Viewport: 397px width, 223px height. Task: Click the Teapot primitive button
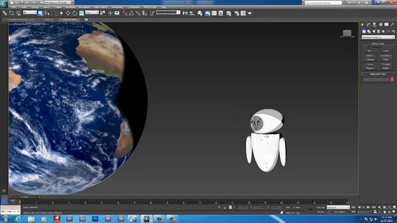pos(370,68)
